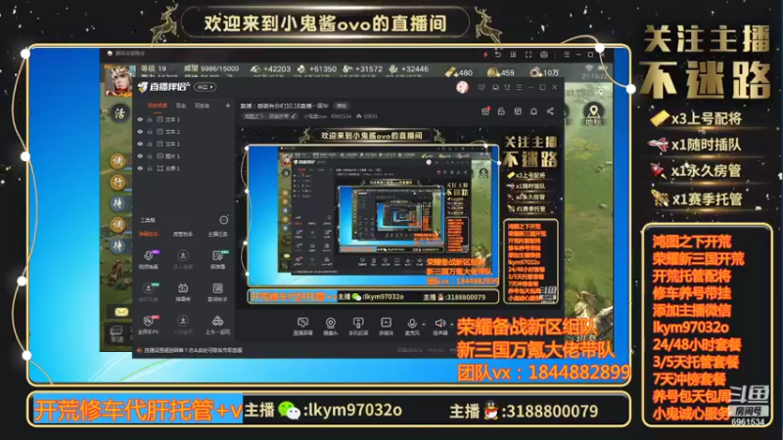This screenshot has height=440, width=783.
Task: Select 弹幕助手 toolbox tab
Action: (x=149, y=234)
